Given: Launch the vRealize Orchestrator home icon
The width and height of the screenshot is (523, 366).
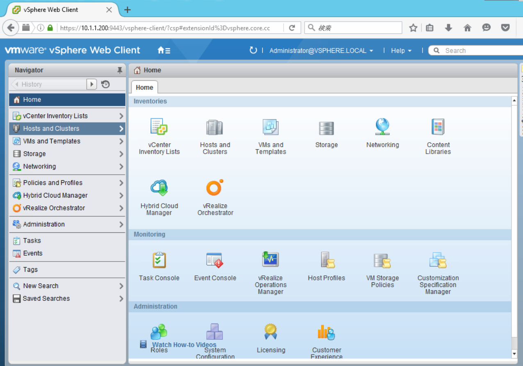Looking at the screenshot, I should point(215,188).
